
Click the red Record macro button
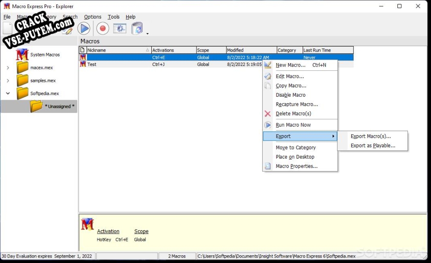click(102, 28)
